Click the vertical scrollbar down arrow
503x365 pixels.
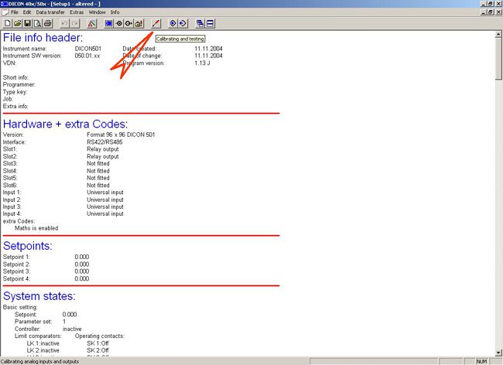[498, 352]
